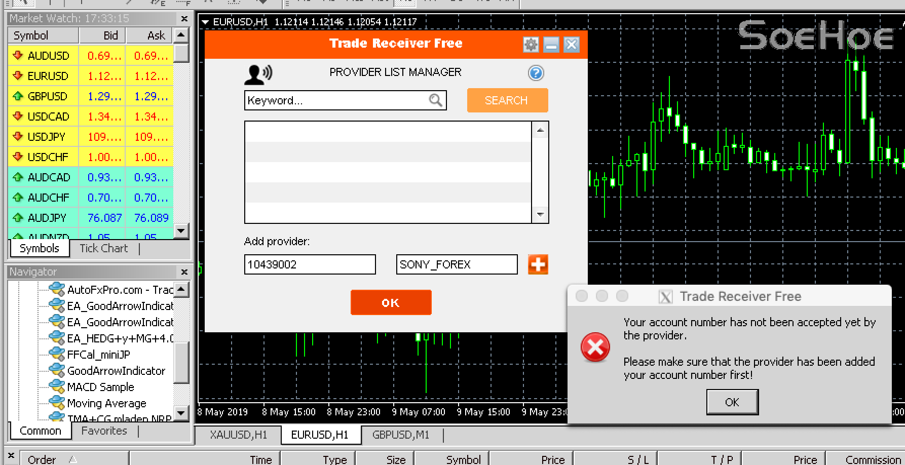Expand the EURUSD,H1 chart dropdown triangle

205,22
